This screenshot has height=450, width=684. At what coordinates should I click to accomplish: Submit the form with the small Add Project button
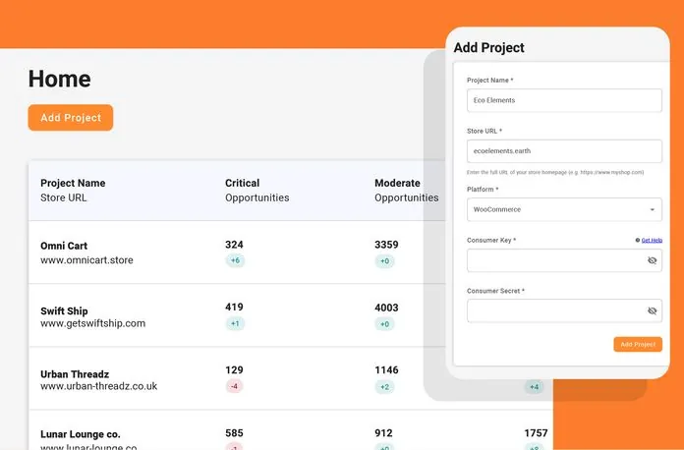pos(638,345)
